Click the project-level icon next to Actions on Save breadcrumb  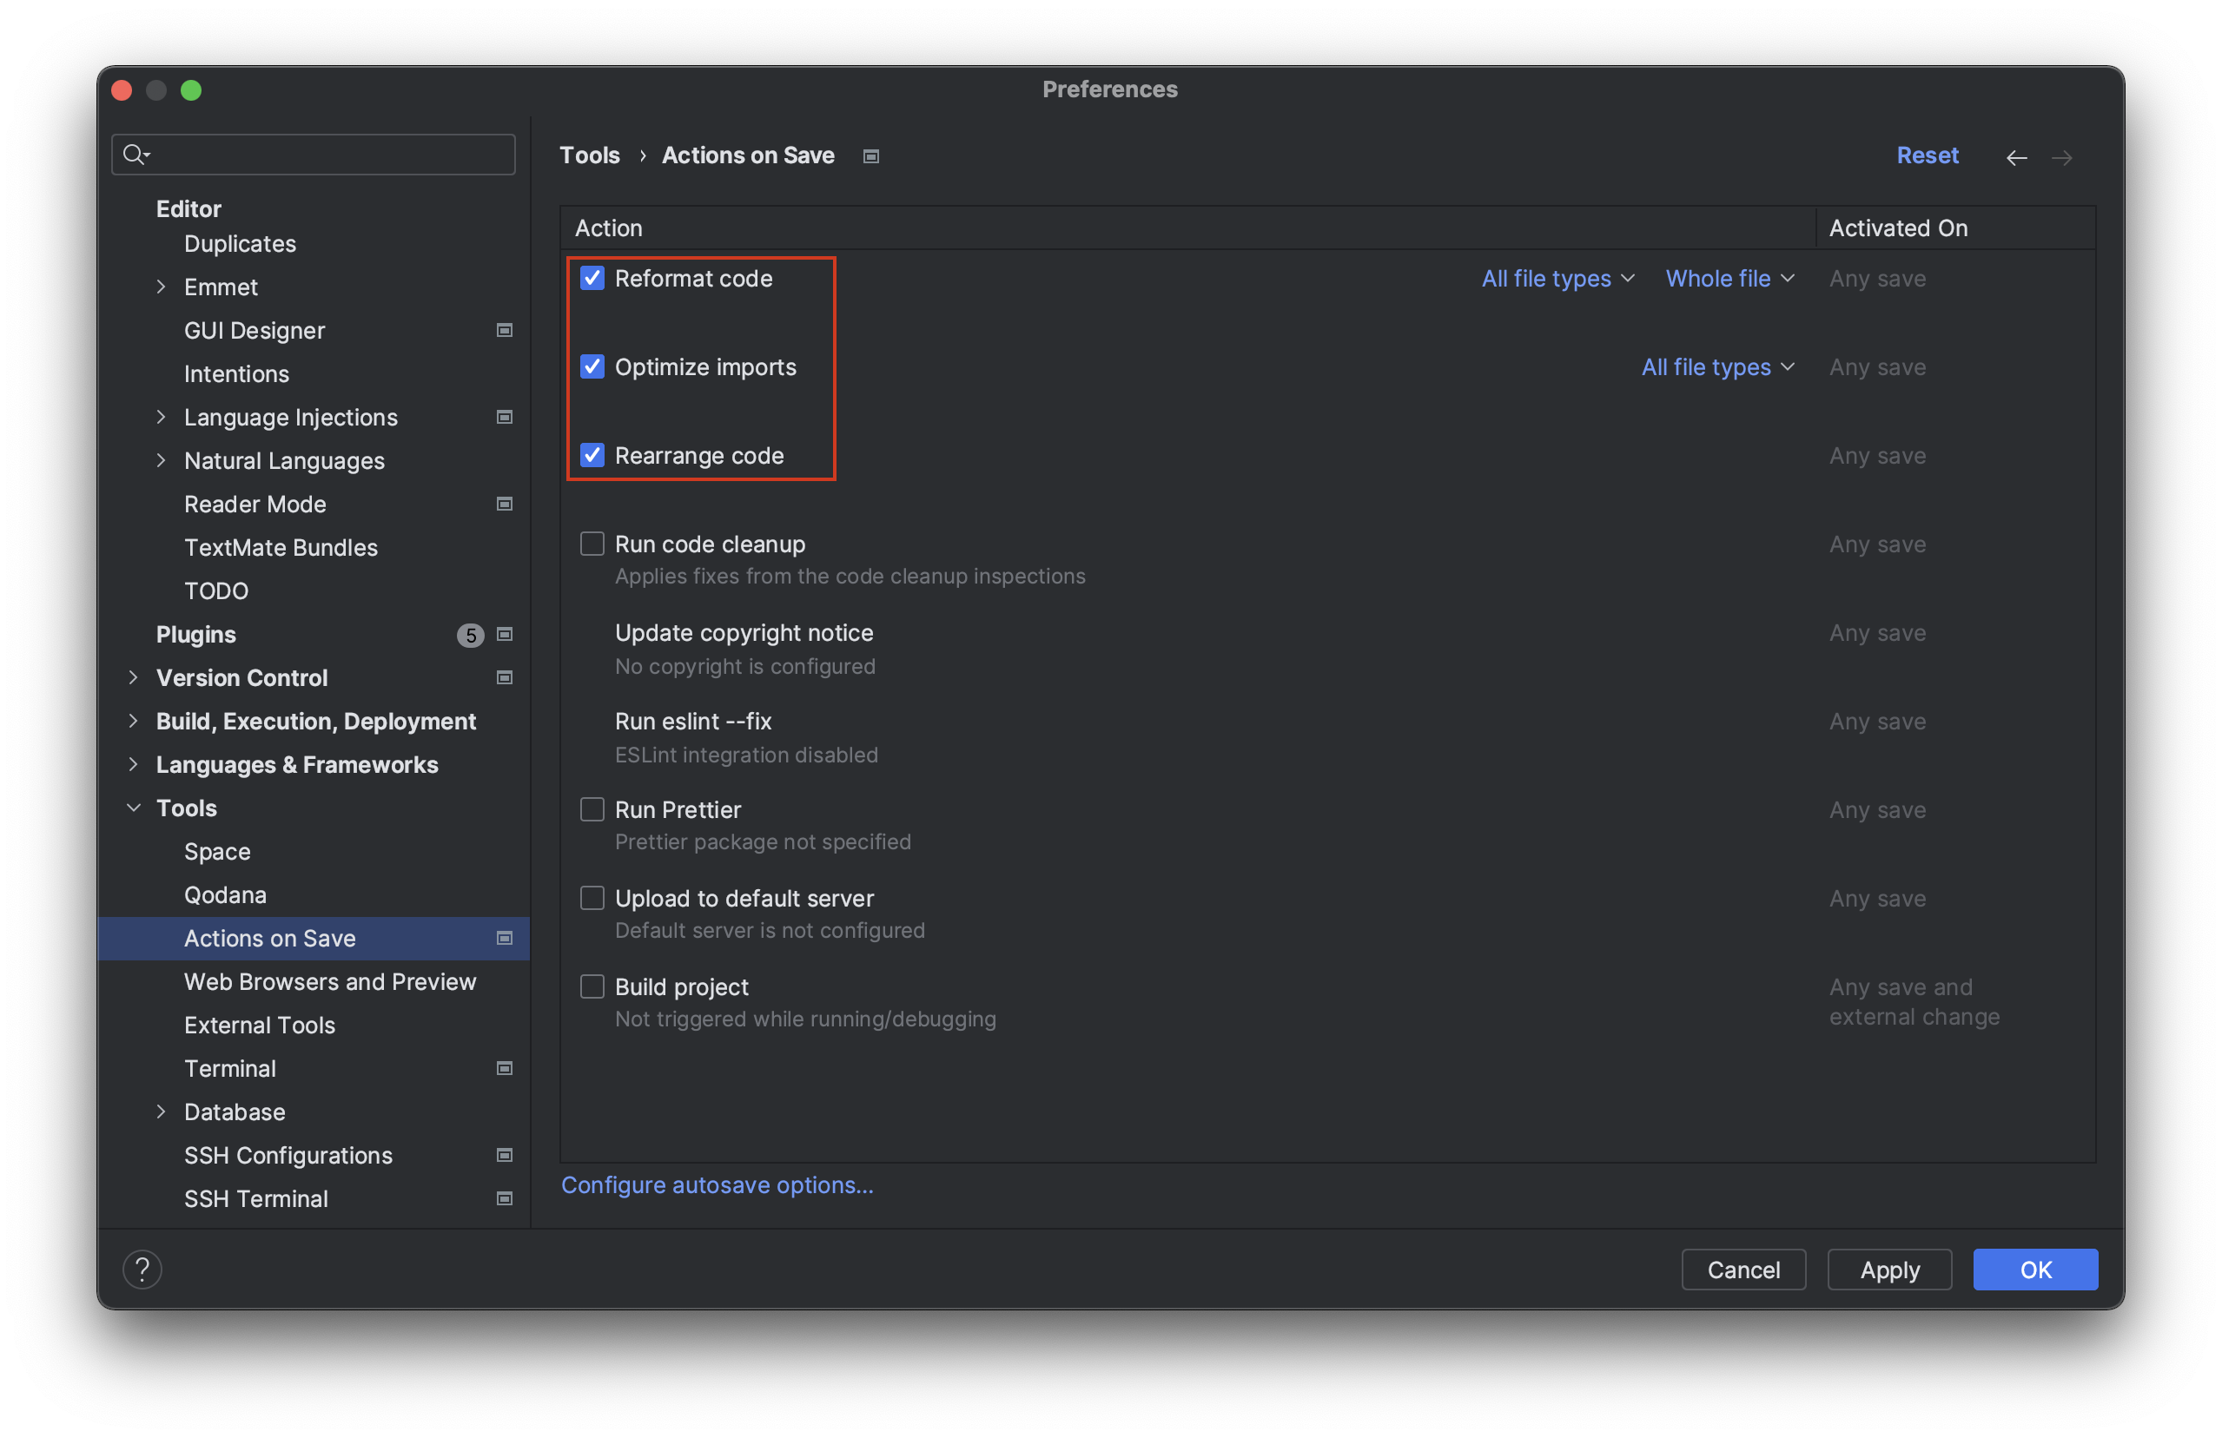870,155
